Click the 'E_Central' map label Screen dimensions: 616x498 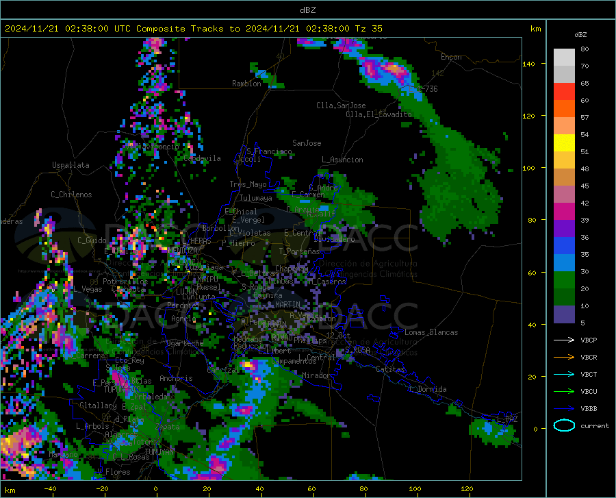click(303, 233)
